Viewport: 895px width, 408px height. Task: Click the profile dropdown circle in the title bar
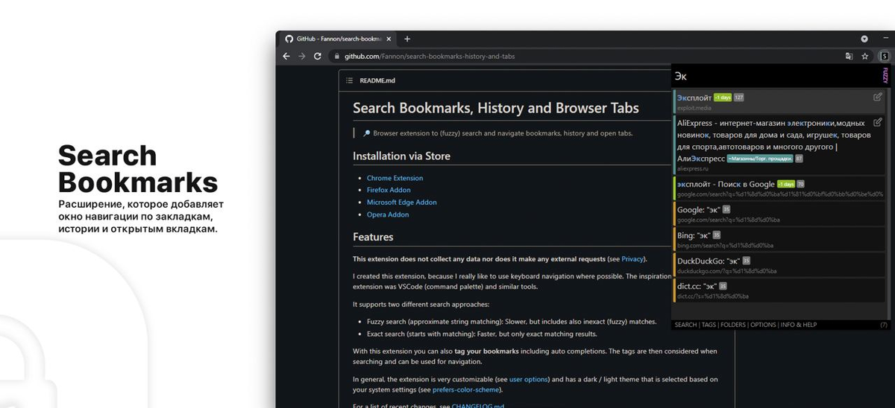coord(864,39)
